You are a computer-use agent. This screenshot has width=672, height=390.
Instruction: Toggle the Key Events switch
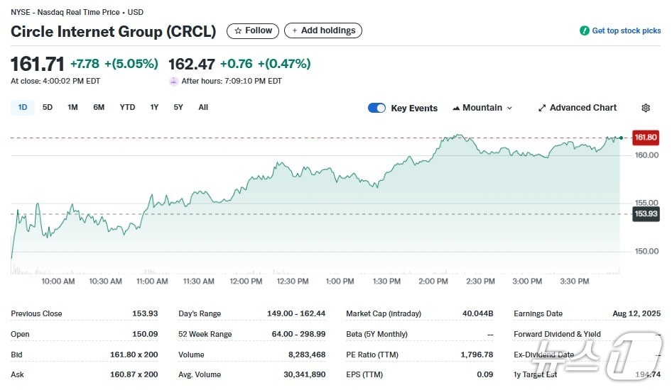click(376, 108)
